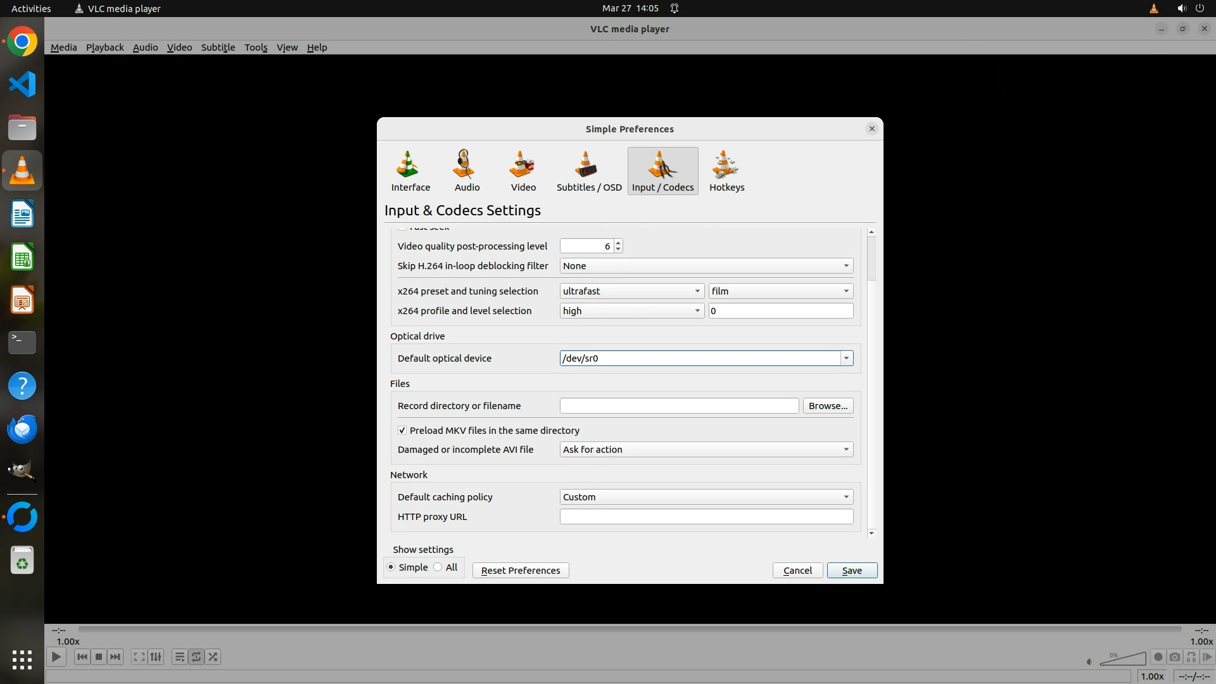Open the Damaged or incomplete AVI dropdown
The height and width of the screenshot is (684, 1216).
pos(706,449)
